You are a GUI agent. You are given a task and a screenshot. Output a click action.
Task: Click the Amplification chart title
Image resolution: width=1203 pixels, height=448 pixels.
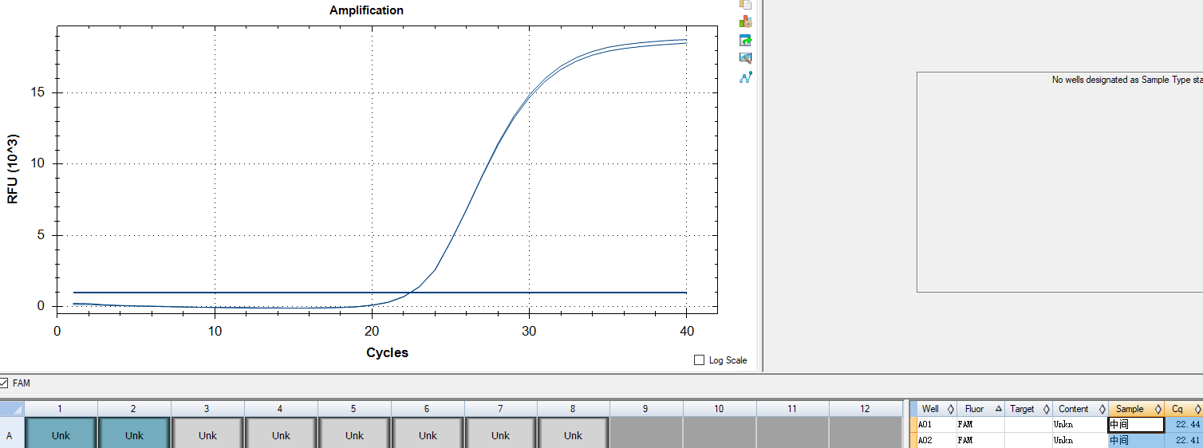click(366, 10)
